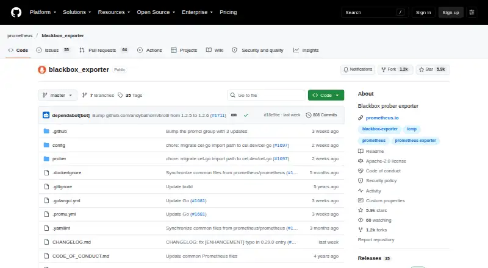The image size is (488, 268).
Task: Switch to the Insights tab
Action: [x=306, y=50]
